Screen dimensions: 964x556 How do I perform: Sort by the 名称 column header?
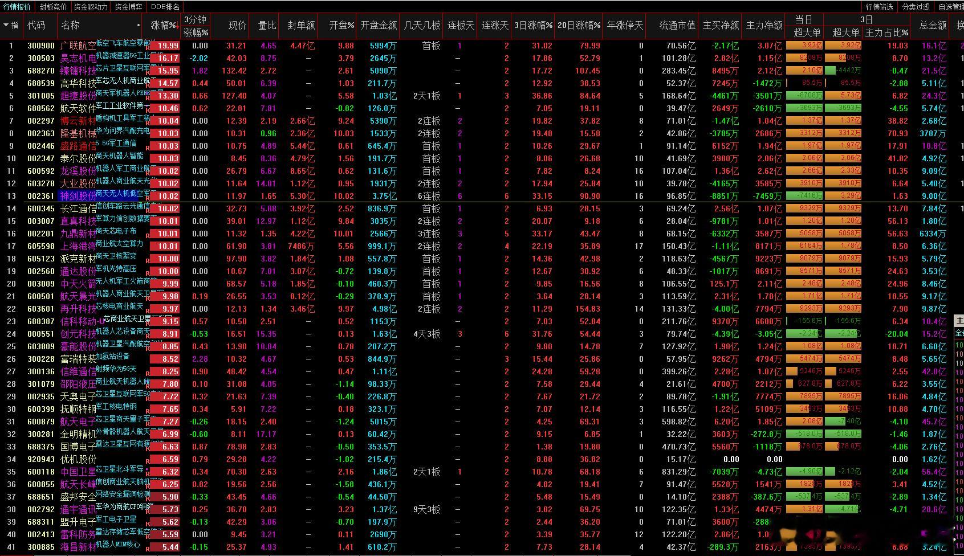tap(71, 26)
